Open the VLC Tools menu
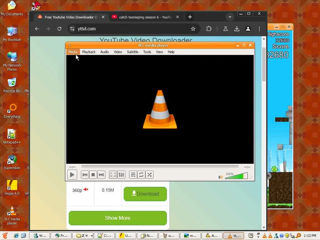320x240 pixels. (x=147, y=52)
